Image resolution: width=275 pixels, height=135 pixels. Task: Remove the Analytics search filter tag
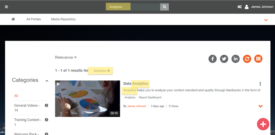pyautogui.click(x=109, y=70)
